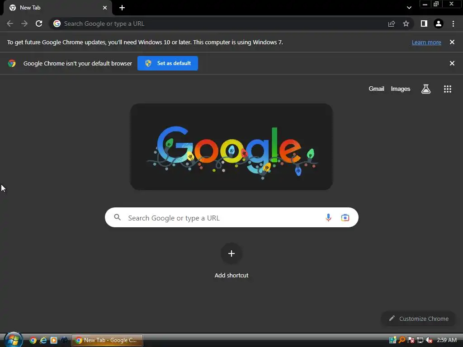Launch Windows Media Player from taskbar
The width and height of the screenshot is (463, 347).
(x=54, y=340)
